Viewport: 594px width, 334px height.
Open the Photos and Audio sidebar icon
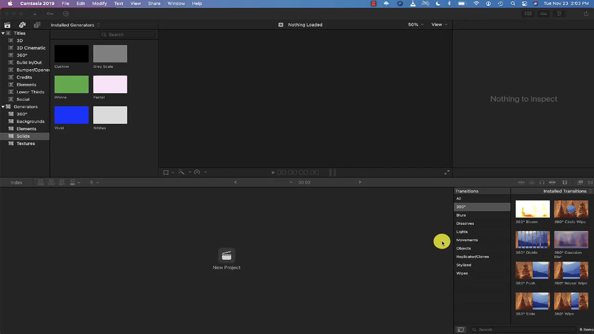22,25
